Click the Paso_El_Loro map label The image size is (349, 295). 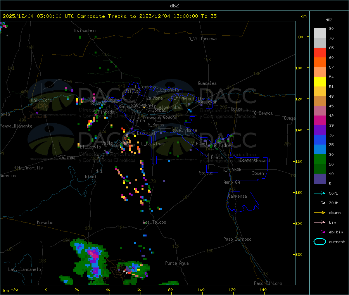point(268,283)
